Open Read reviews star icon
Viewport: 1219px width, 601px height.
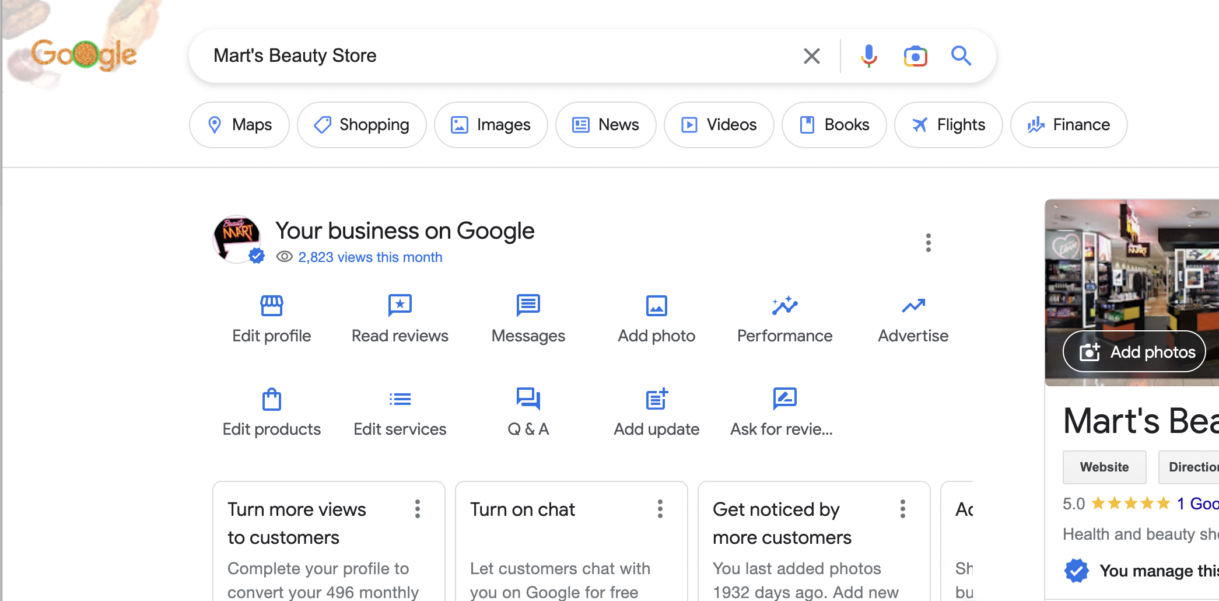coord(400,305)
